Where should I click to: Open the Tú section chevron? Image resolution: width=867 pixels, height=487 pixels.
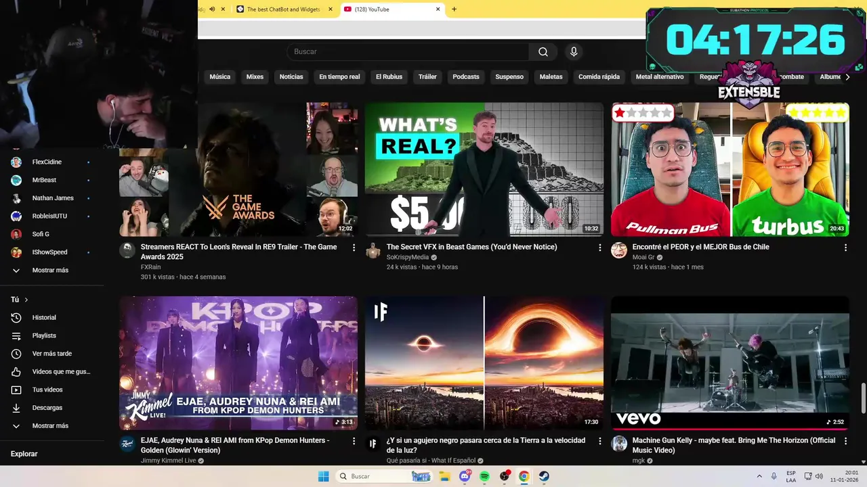[26, 300]
